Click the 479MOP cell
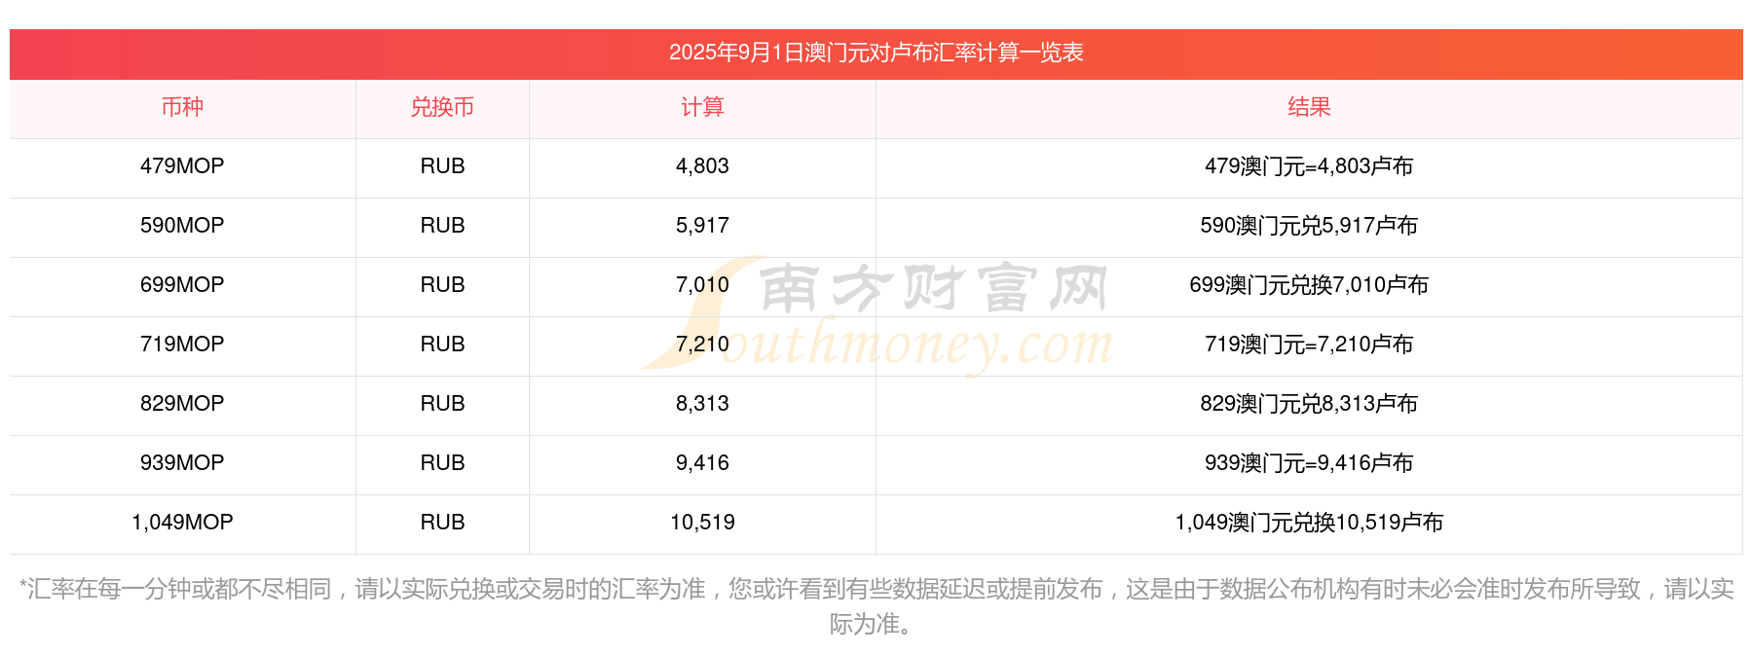The width and height of the screenshot is (1753, 654). pyautogui.click(x=182, y=166)
